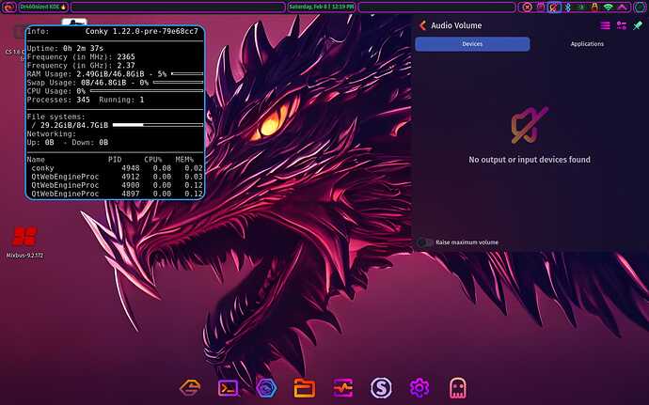
Task: Click the Dr460nized KDE panel label
Action: (43, 7)
